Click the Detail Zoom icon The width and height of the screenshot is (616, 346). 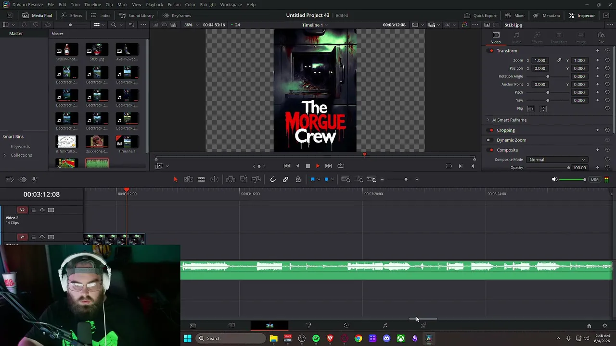coord(360,179)
